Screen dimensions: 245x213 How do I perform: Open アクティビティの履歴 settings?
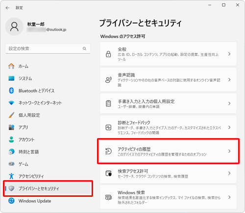[168, 151]
